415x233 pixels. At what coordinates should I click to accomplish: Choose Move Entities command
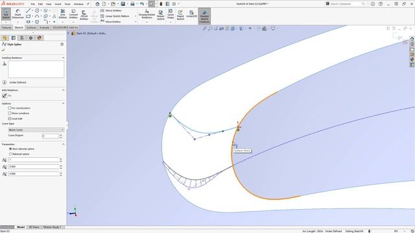[x=111, y=21]
